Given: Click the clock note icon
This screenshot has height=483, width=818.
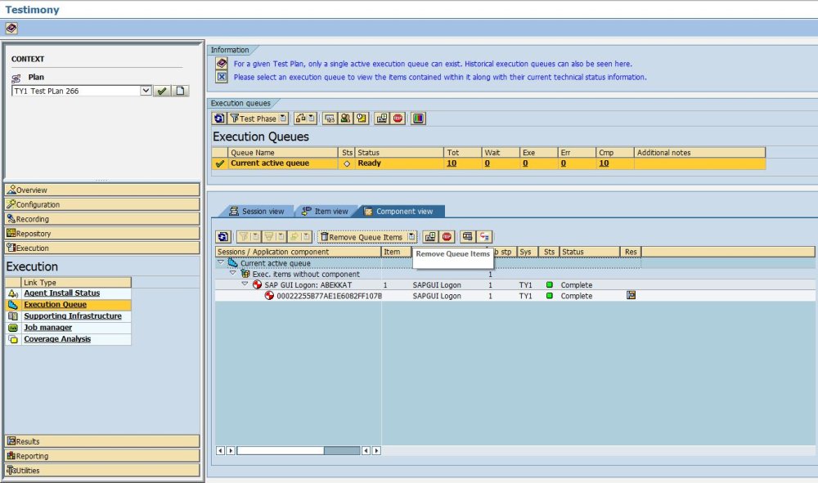Looking at the screenshot, I should point(362,119).
